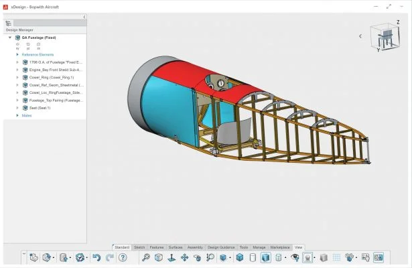This screenshot has width=412, height=268.
Task: Open Help question mark icon
Action: pos(123,257)
